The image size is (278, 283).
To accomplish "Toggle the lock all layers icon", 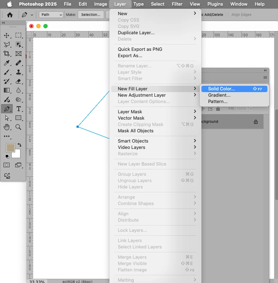I will 218,109.
